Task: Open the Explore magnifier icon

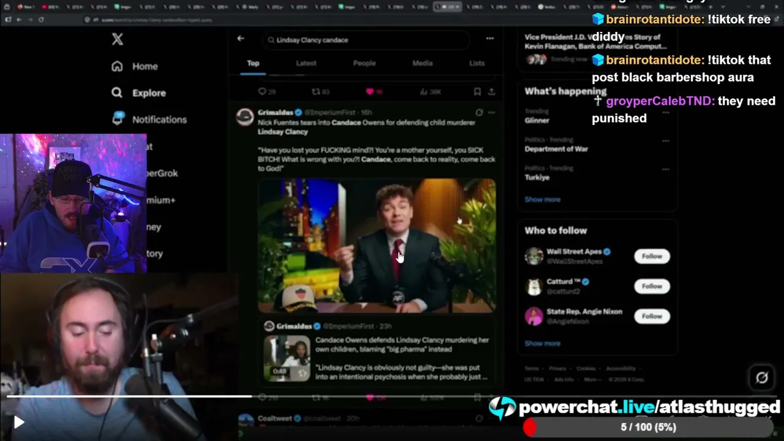Action: tap(117, 92)
